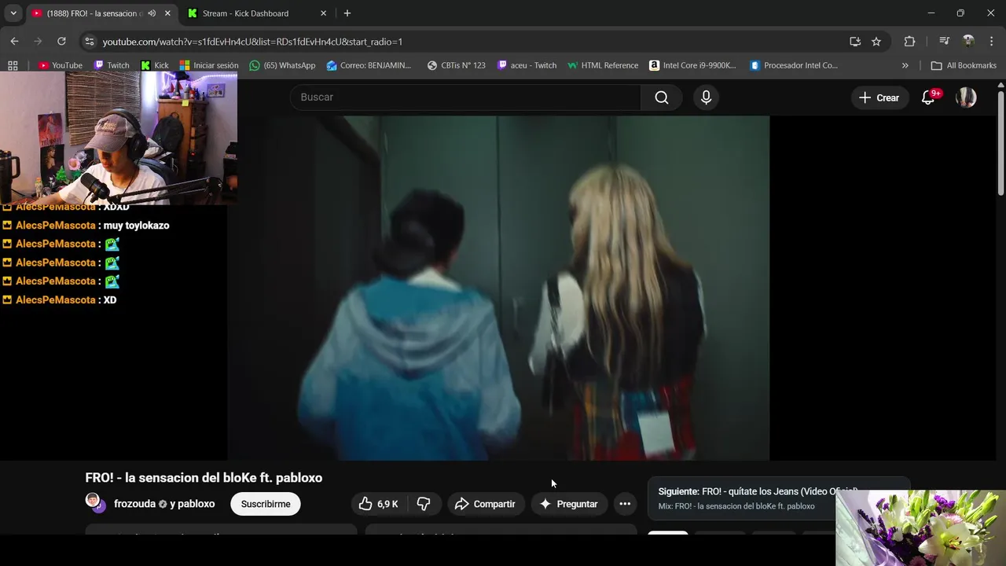Start voice search with the microphone
Viewport: 1006px width, 566px height.
pos(706,97)
